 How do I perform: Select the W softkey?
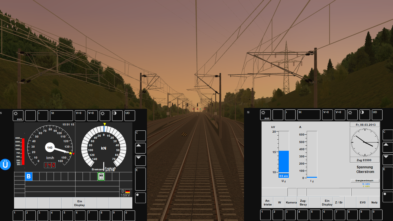tap(279, 203)
